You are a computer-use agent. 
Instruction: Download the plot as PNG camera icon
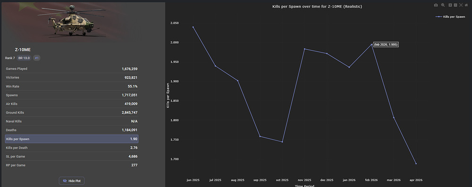click(x=436, y=5)
